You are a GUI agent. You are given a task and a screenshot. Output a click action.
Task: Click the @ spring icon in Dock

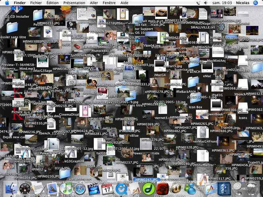[x=237, y=188]
